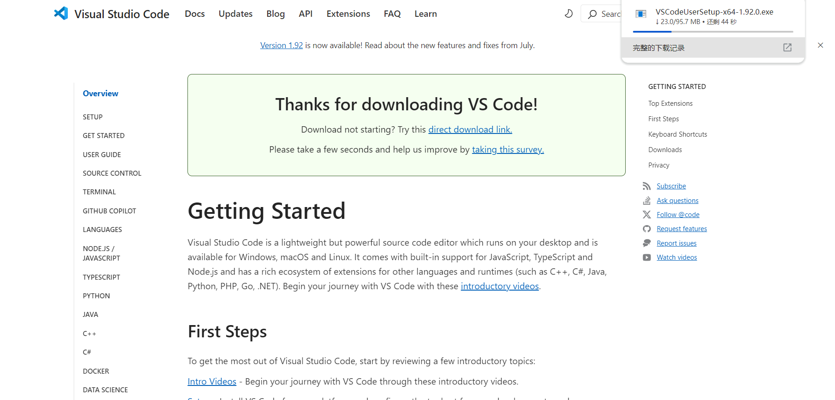Screen dimensions: 835x400
Task: Dismiss the version banner with close X
Action: (x=820, y=45)
